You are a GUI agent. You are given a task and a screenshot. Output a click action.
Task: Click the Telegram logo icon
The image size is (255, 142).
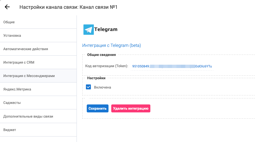pos(88,30)
